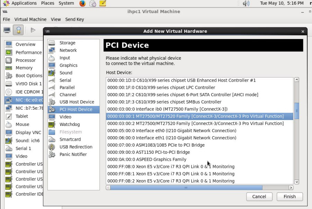Screen dimensions: 312x209
Task: Open the Send Key menu
Action: (75, 19)
